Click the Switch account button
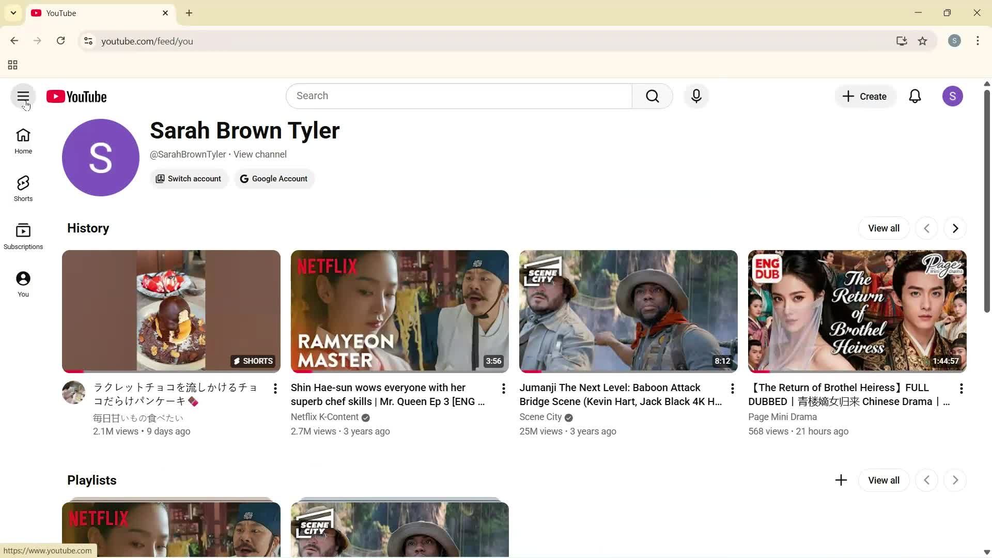The width and height of the screenshot is (992, 558). (189, 178)
